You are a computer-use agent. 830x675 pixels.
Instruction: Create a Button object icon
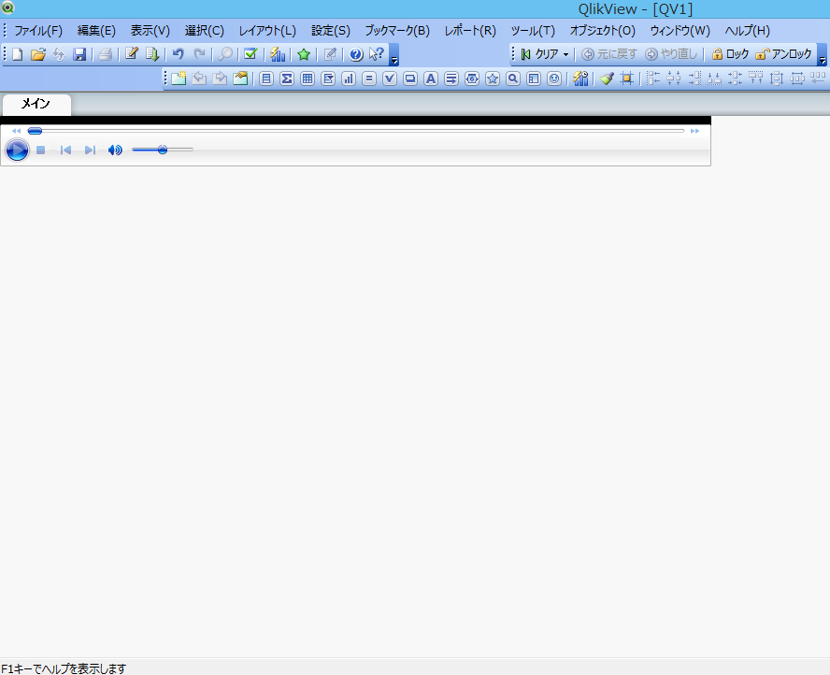(x=410, y=79)
